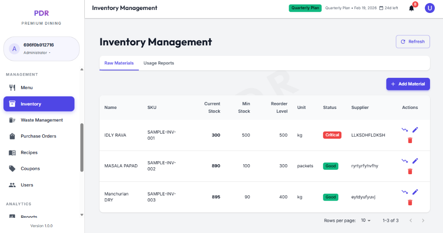The width and height of the screenshot is (443, 233).
Task: Edit the IDLY RAVA pencil icon
Action: tap(415, 130)
